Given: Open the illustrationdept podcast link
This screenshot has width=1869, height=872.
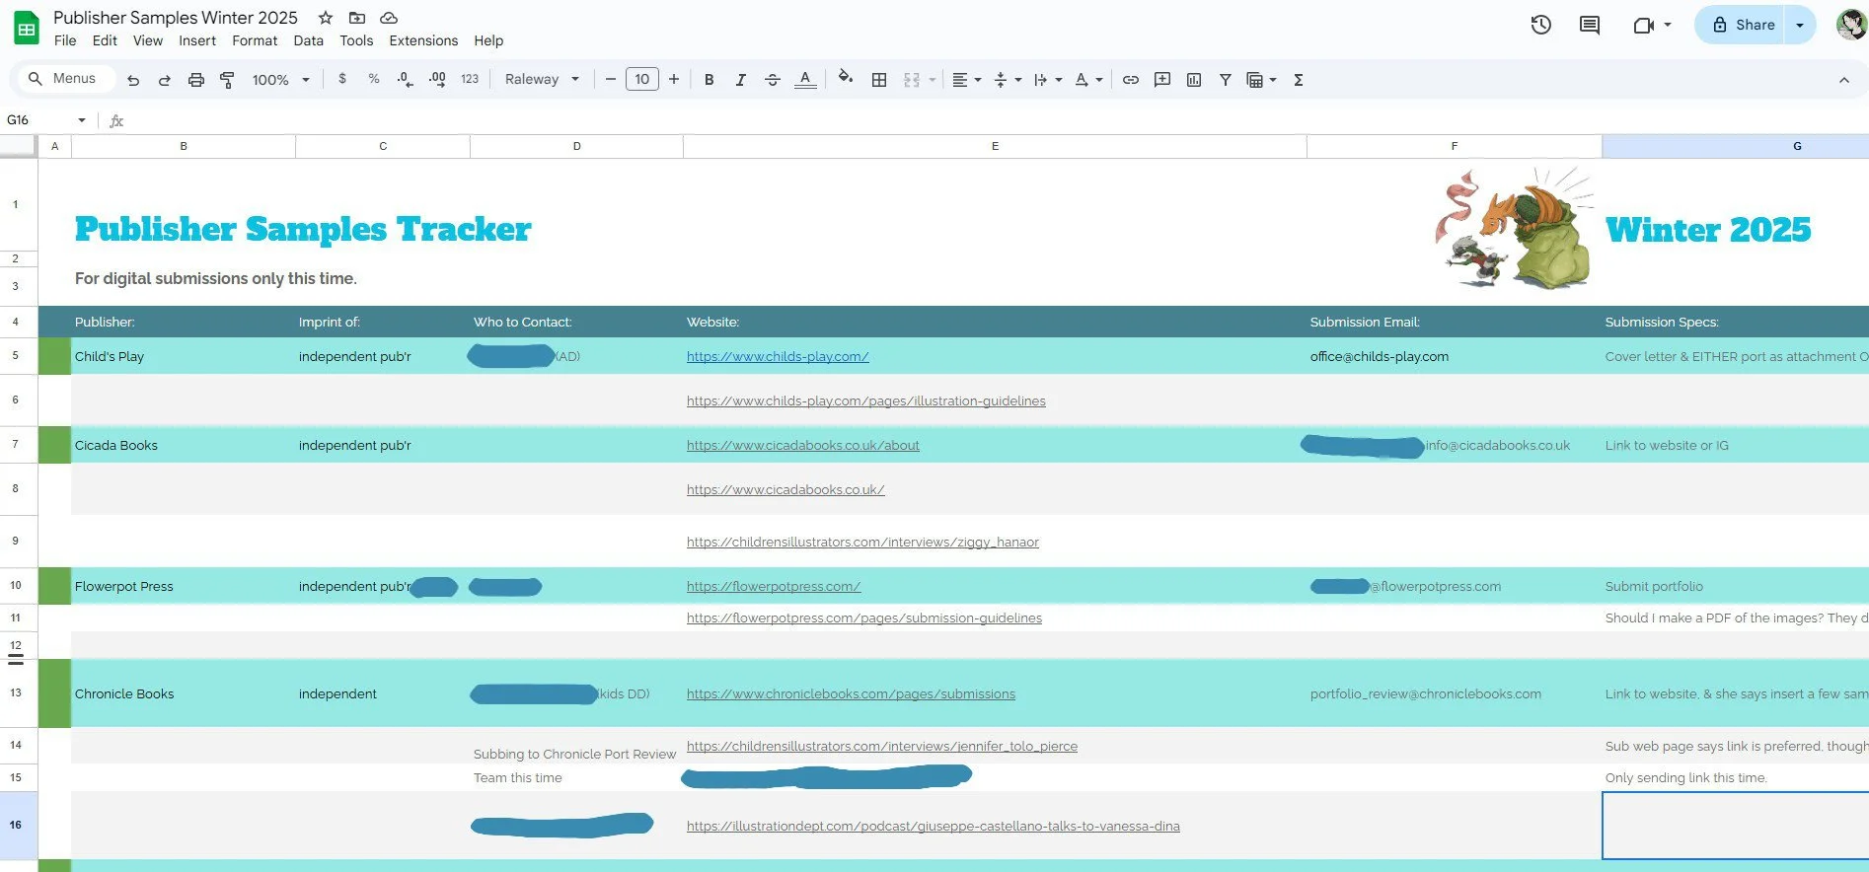Looking at the screenshot, I should [x=934, y=826].
